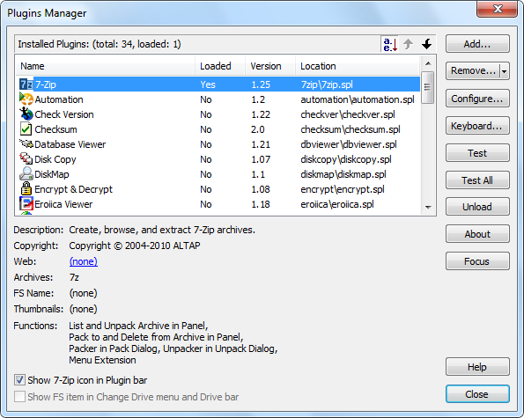
Task: Click the automation\automation.spl location cell
Action: click(x=358, y=99)
